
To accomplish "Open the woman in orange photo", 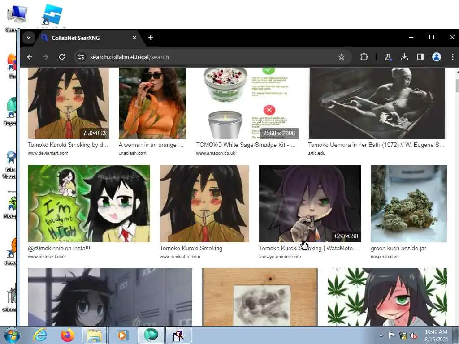I will (x=152, y=103).
